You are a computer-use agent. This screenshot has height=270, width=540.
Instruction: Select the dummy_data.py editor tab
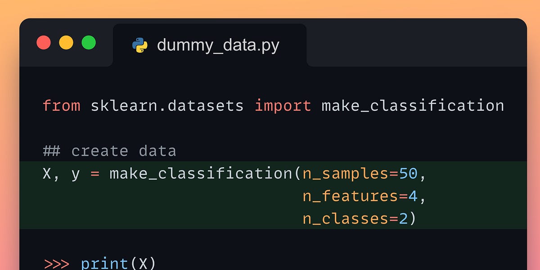pos(209,45)
